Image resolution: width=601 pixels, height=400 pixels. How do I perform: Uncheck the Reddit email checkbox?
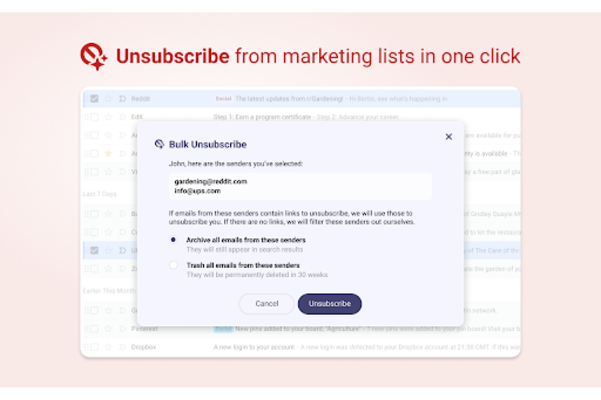coord(95,99)
